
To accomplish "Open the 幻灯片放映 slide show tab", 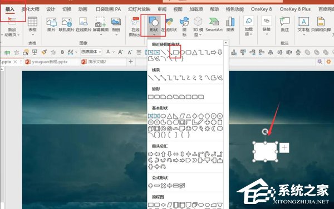I will (x=139, y=9).
